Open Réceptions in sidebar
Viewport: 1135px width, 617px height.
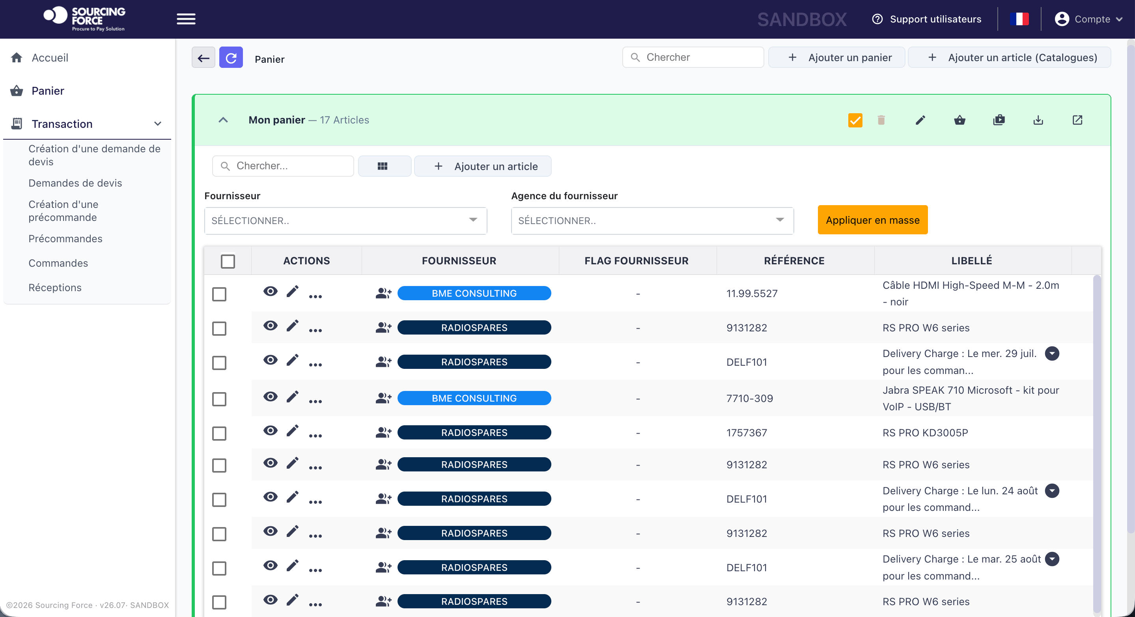coord(55,287)
